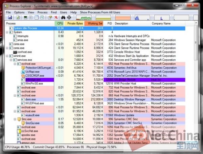This screenshot has height=154, width=203.
Task: Select the smss.exe process row
Action: pyautogui.click(x=95, y=40)
